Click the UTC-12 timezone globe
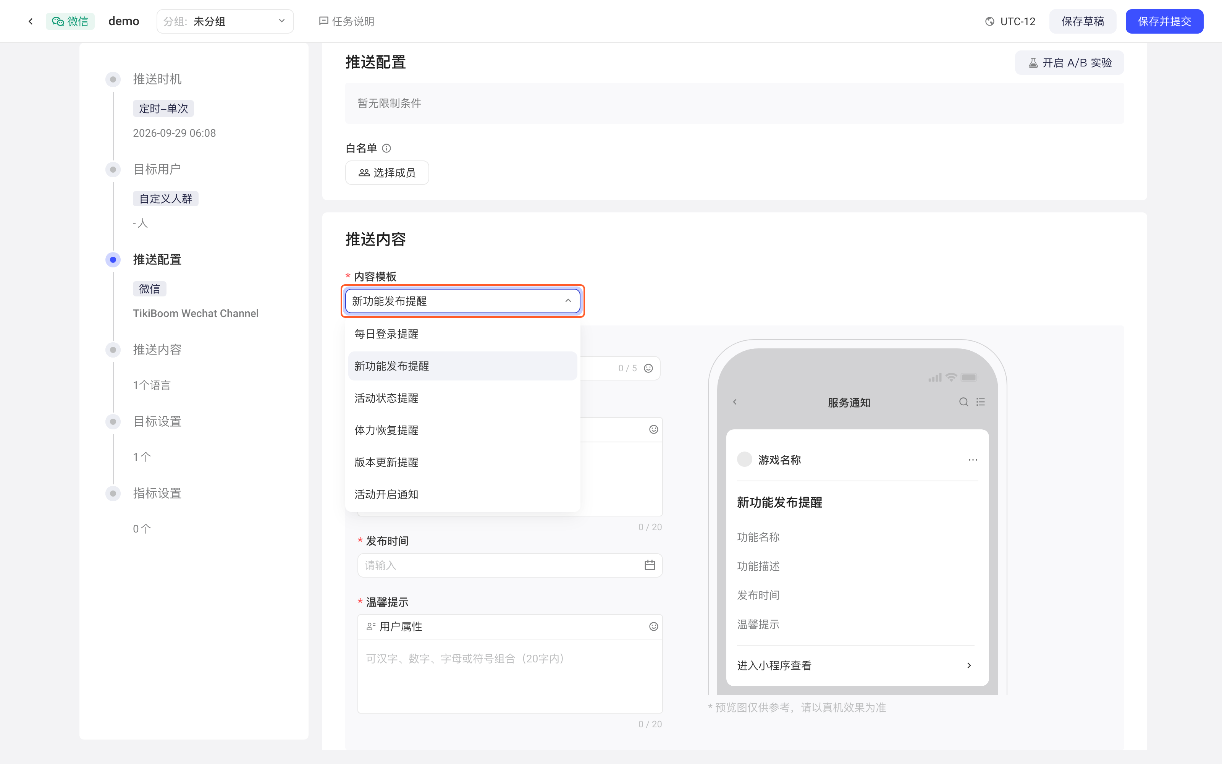The width and height of the screenshot is (1222, 764). [990, 21]
